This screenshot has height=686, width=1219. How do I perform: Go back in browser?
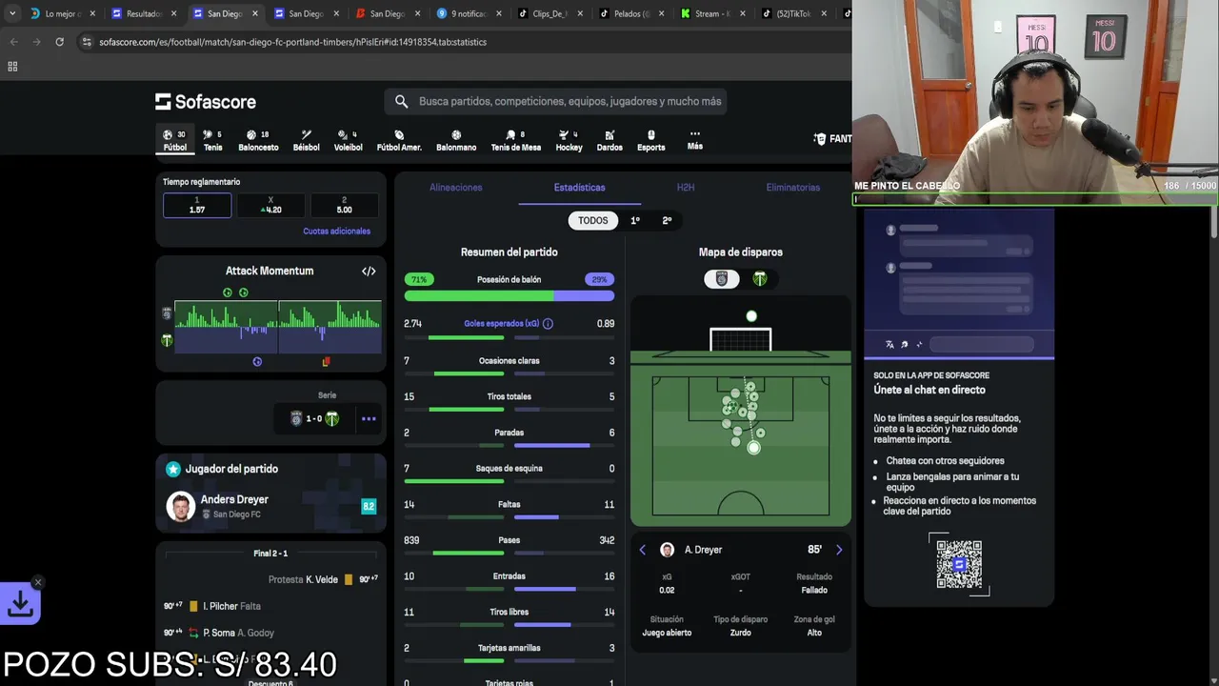pyautogui.click(x=14, y=42)
